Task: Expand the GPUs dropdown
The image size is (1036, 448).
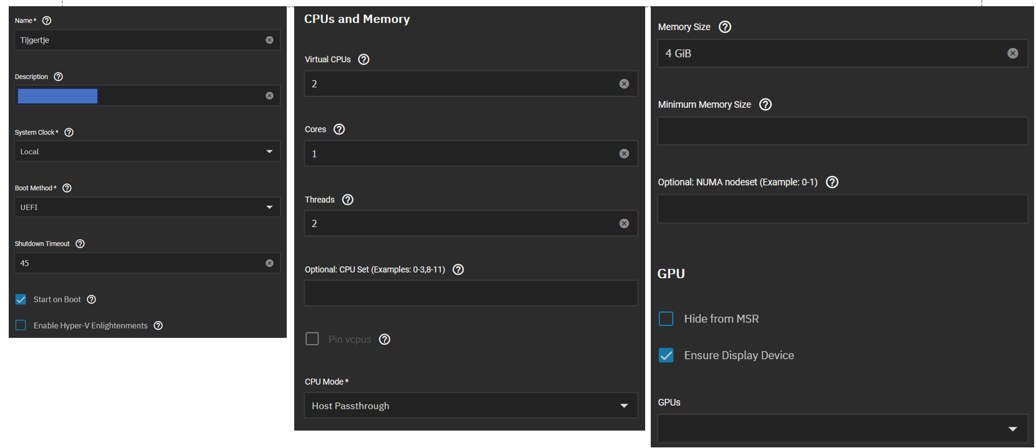Action: pos(843,429)
